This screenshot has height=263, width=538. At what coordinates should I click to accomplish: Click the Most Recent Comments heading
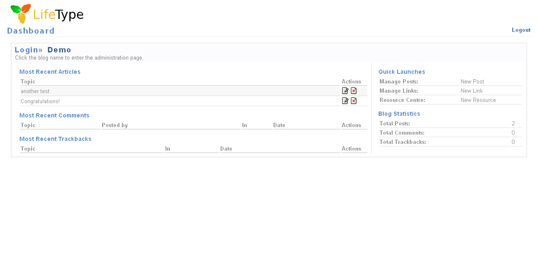coord(54,115)
